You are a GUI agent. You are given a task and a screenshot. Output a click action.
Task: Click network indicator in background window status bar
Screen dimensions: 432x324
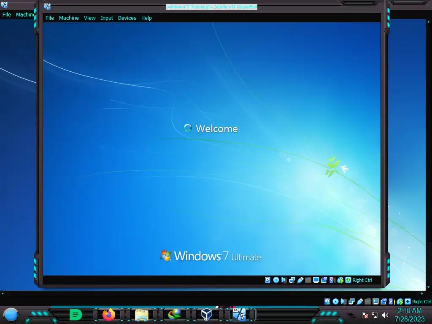tap(351, 301)
